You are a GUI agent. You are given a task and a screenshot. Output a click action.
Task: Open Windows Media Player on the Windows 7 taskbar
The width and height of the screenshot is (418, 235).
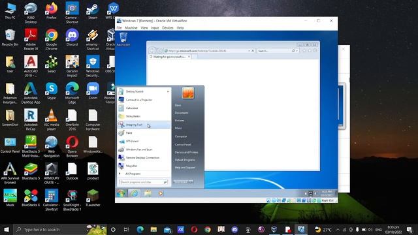[x=161, y=193]
